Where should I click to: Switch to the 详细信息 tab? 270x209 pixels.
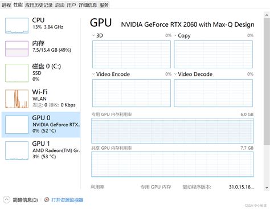pos(88,5)
